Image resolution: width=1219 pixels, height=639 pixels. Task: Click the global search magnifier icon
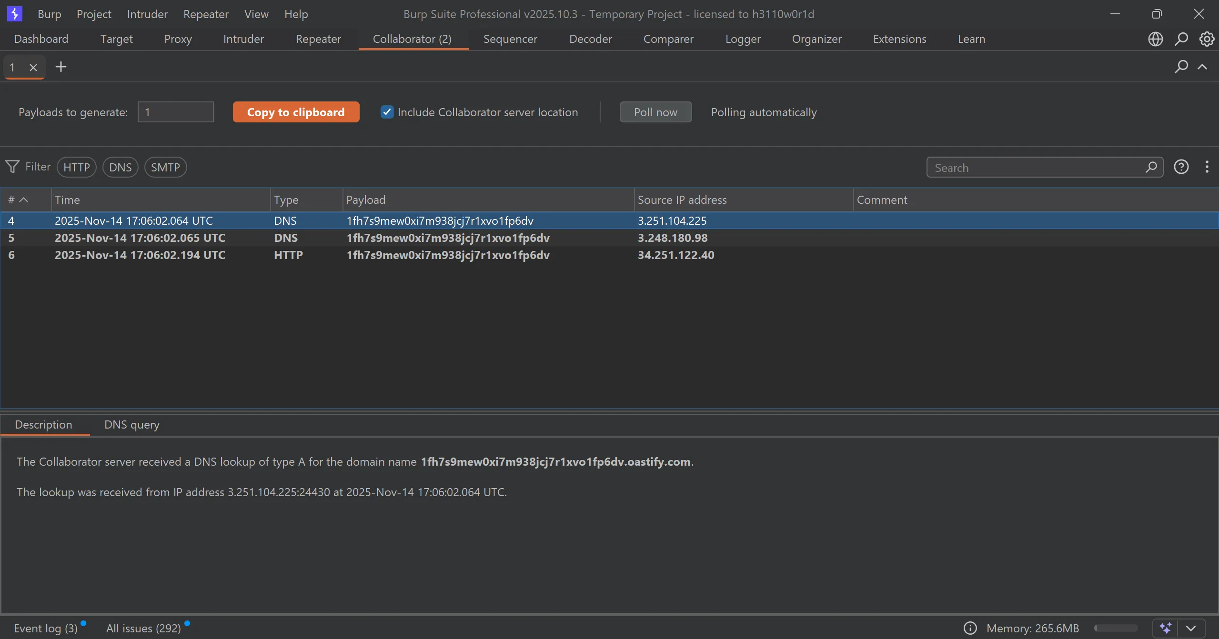click(1181, 39)
